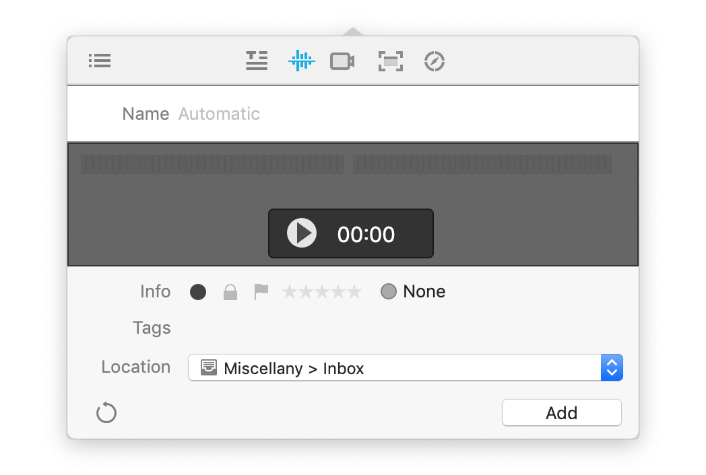Viewport: 706px width, 475px height.
Task: Click into the Tags field
Action: 404,328
